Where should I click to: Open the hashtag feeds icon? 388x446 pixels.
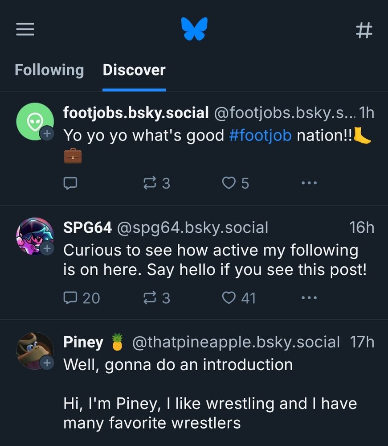pyautogui.click(x=364, y=30)
